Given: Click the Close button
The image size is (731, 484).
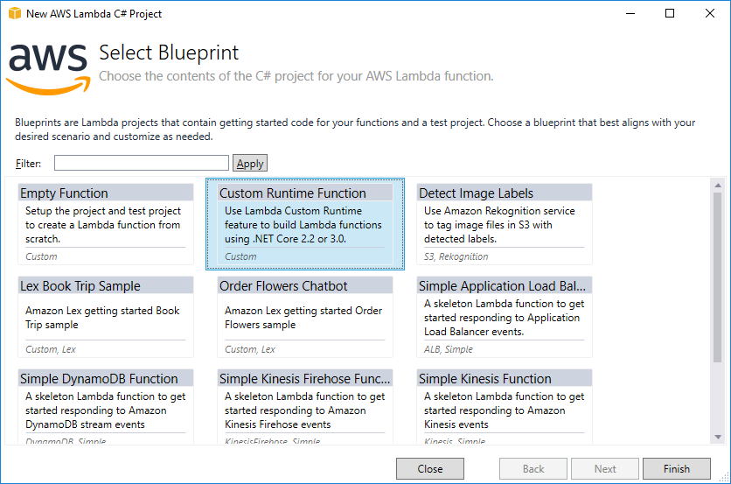Looking at the screenshot, I should 430,468.
